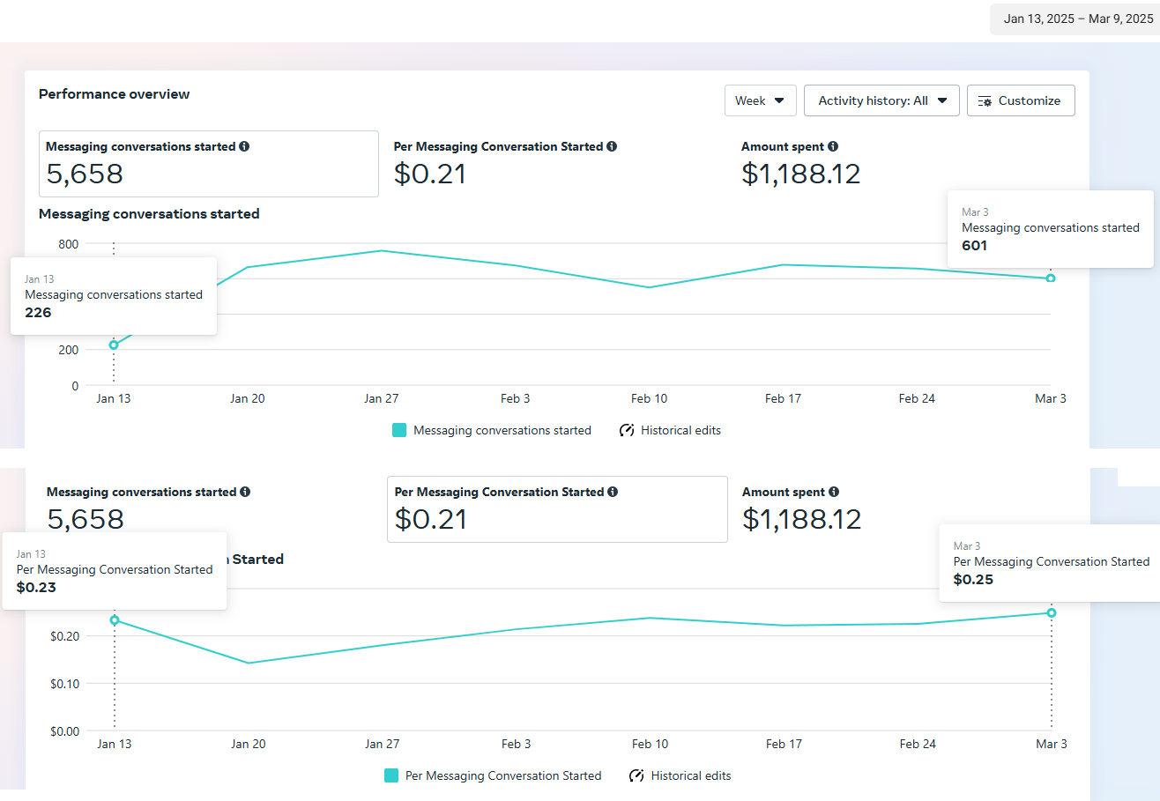
Task: Click Feb 10 x-axis label in cost-per-conversation chart
Action: (x=650, y=744)
